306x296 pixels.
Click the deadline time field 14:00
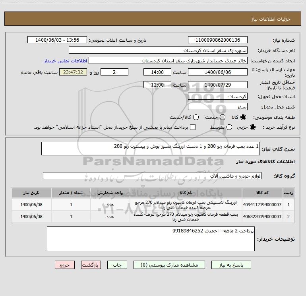157,72
